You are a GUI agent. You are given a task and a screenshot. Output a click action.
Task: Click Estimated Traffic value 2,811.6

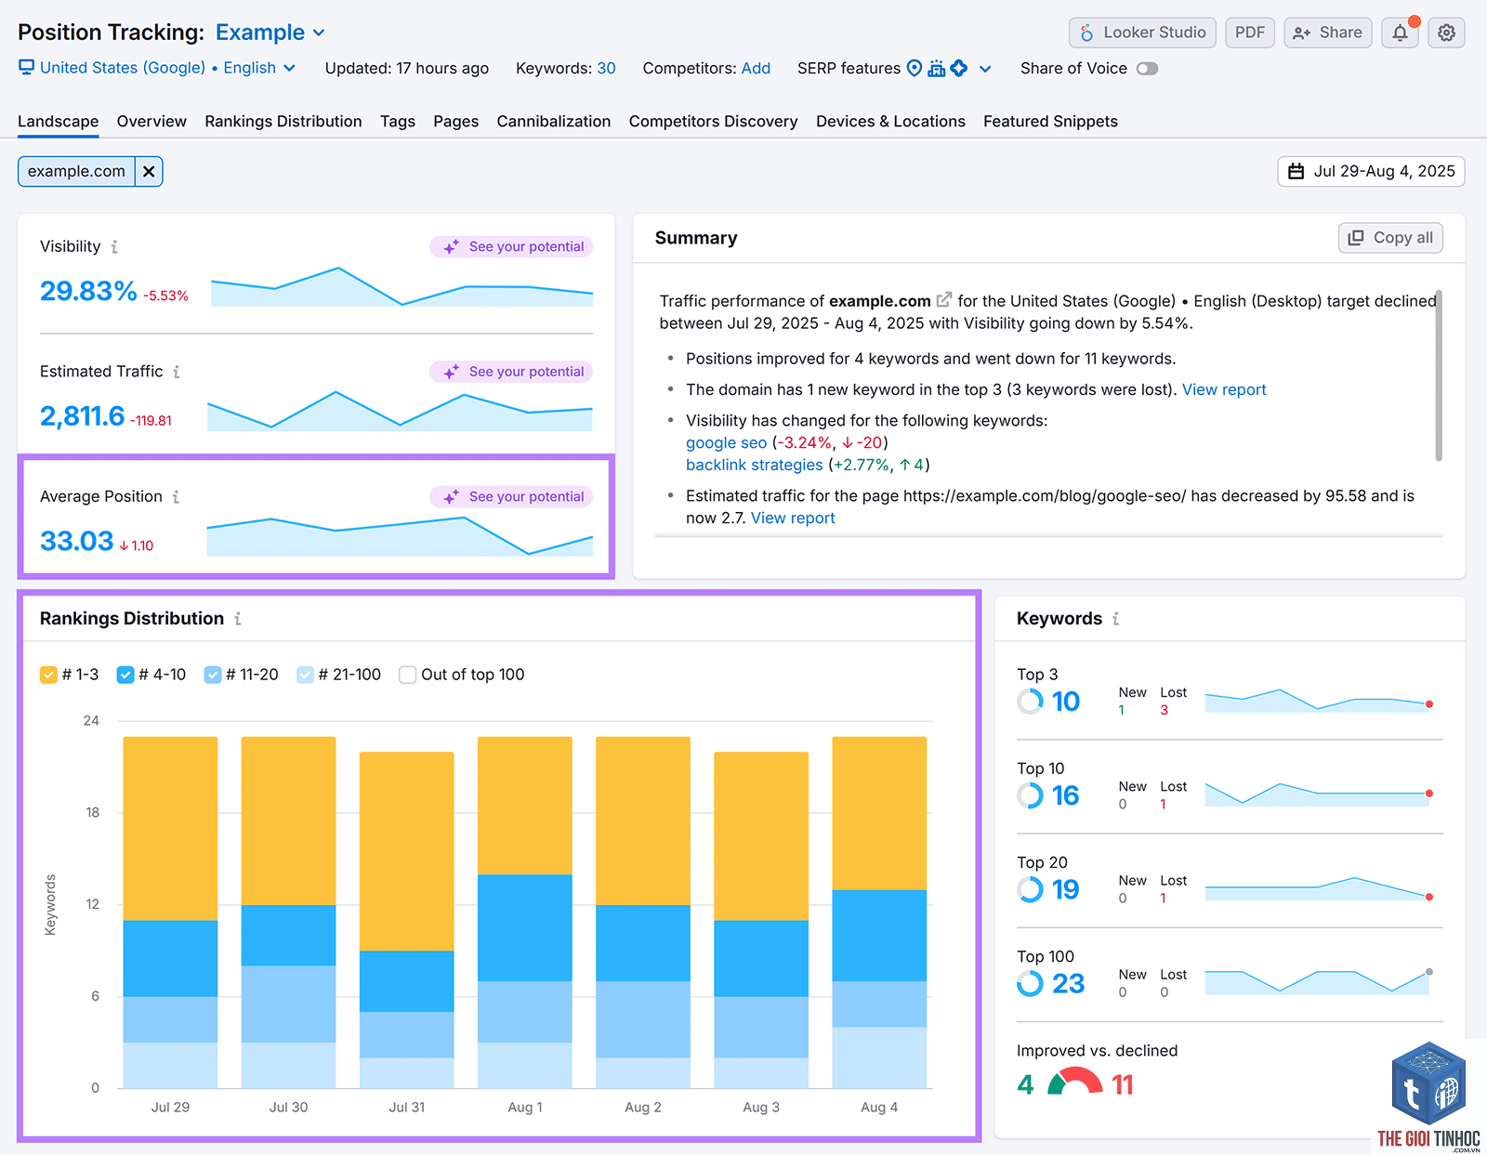(x=82, y=416)
